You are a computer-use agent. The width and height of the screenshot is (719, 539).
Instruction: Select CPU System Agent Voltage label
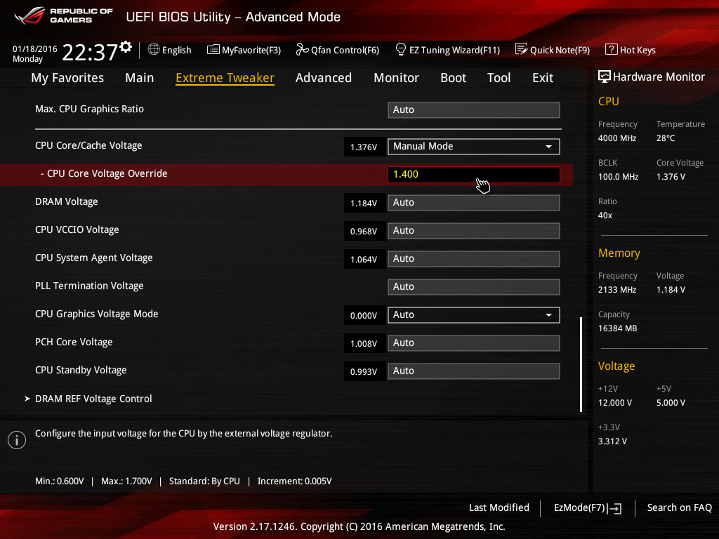point(94,258)
